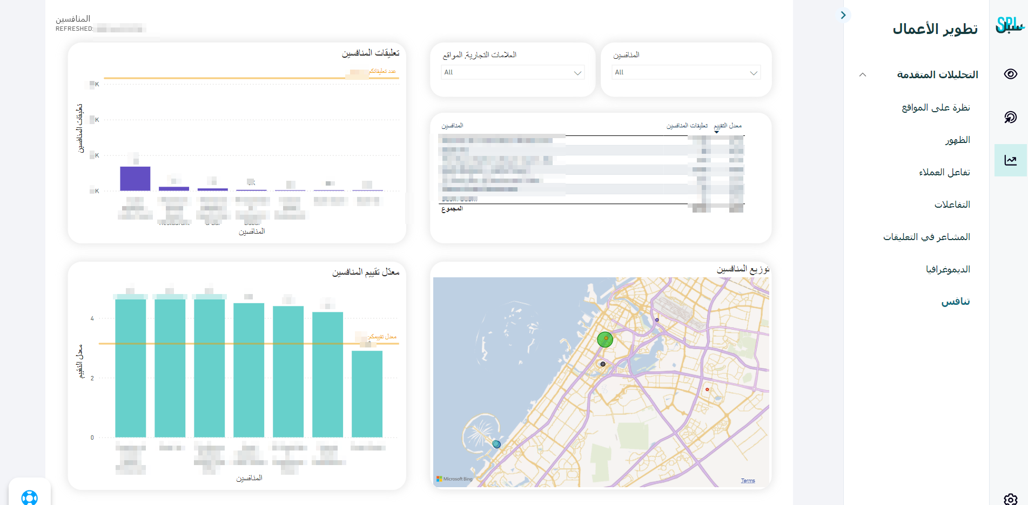Open settings gear icon at bottom right
Screen dimensions: 1028x505
click(x=1010, y=499)
